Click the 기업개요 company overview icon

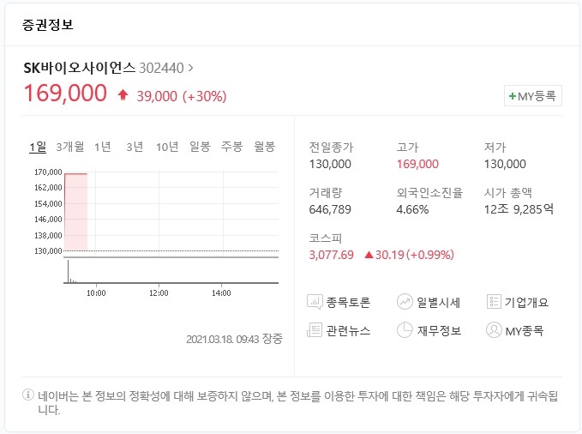coord(494,302)
